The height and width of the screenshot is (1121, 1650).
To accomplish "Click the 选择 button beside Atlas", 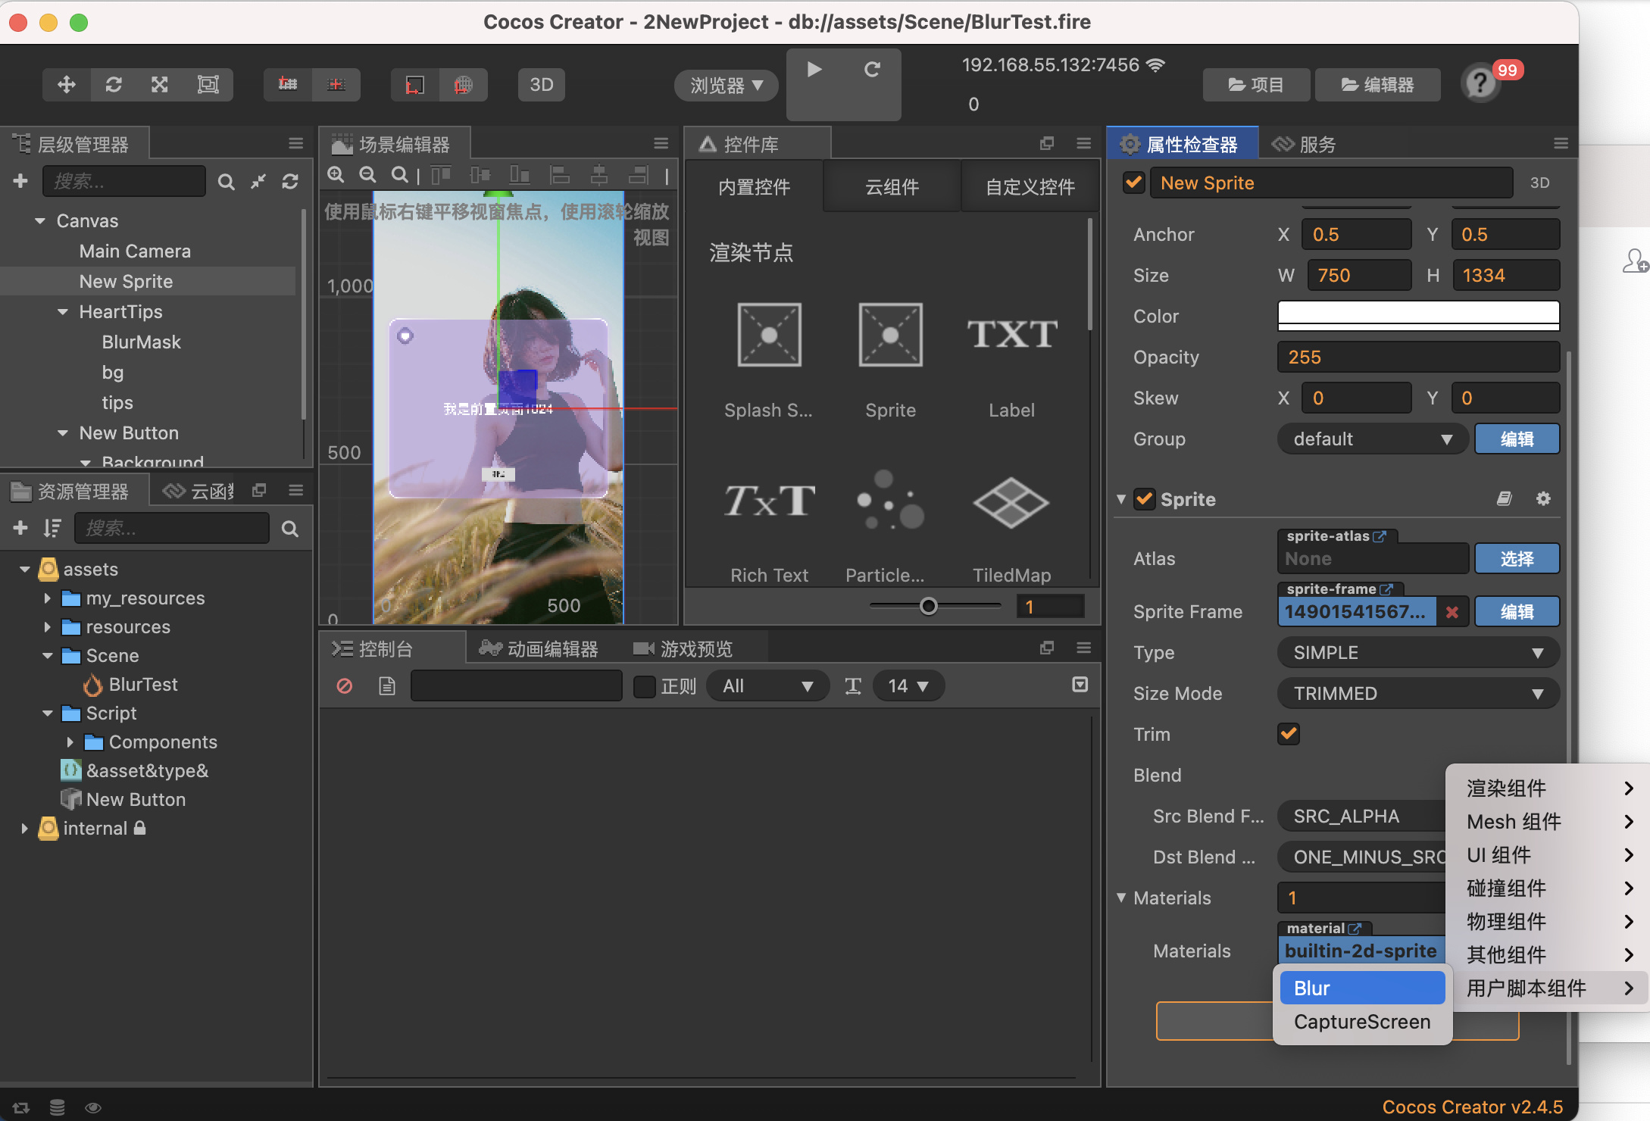I will tap(1517, 559).
